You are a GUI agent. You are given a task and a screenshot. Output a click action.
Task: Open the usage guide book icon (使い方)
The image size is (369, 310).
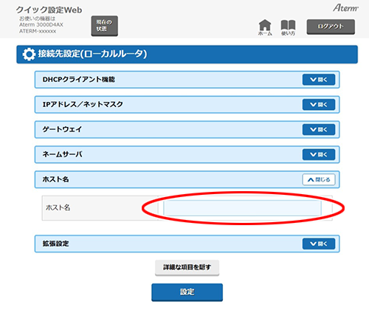(288, 27)
